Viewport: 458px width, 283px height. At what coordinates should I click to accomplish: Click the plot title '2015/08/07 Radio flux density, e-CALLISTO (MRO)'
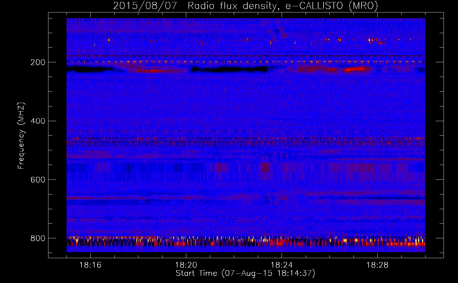245,6
